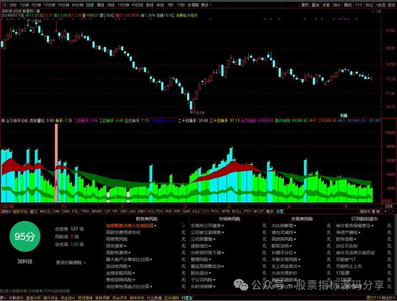Select the 周线 period tab

[x=100, y=5]
